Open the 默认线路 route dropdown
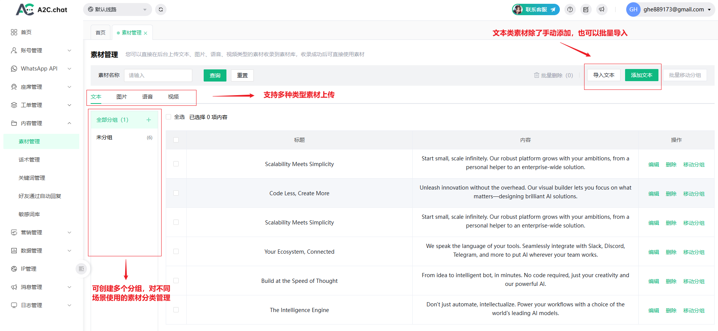 (x=117, y=9)
